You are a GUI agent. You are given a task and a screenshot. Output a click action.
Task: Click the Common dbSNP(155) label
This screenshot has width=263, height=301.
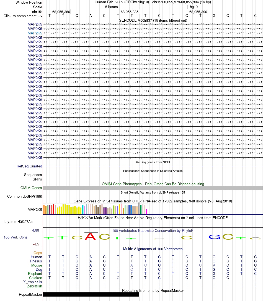25,197
